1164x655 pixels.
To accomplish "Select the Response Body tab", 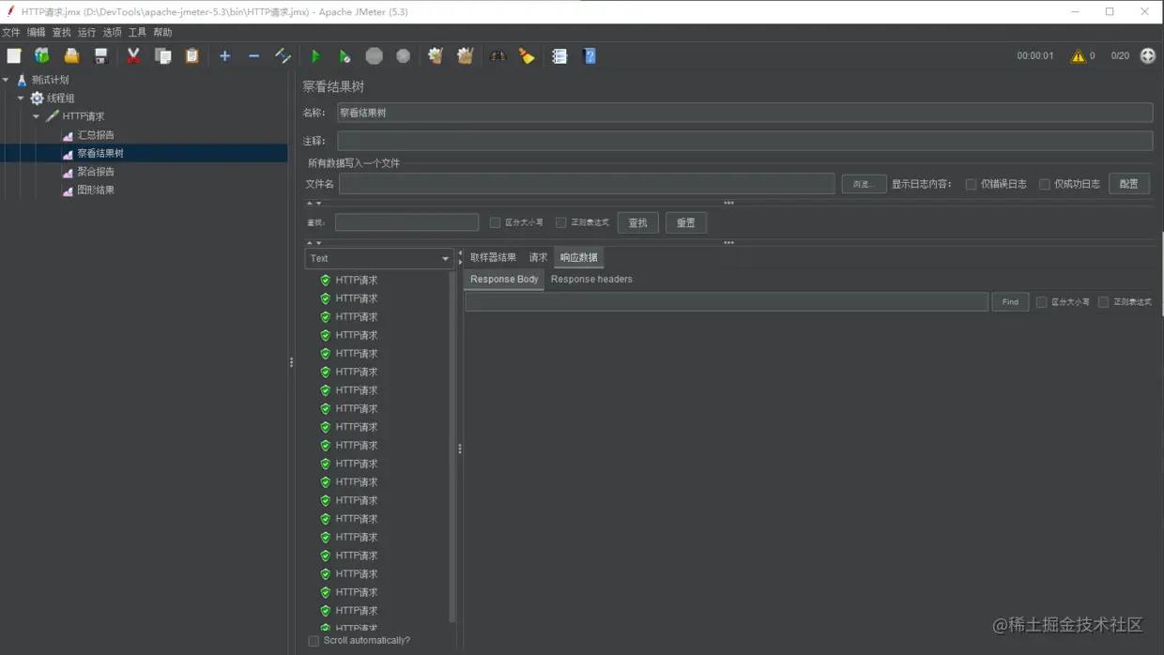I will coord(504,279).
